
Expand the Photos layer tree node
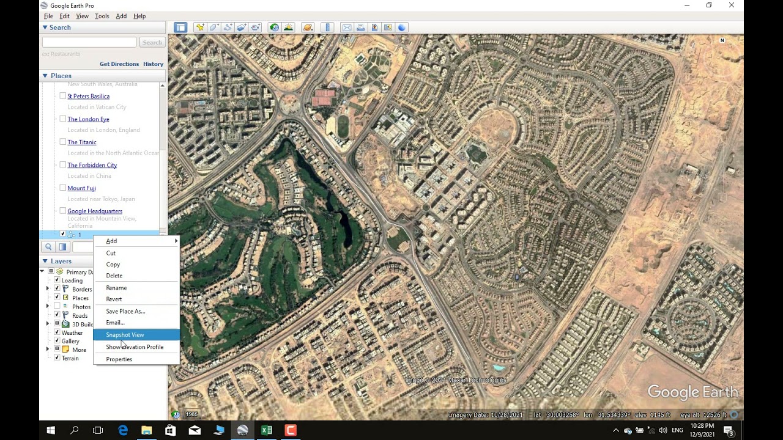click(x=48, y=306)
